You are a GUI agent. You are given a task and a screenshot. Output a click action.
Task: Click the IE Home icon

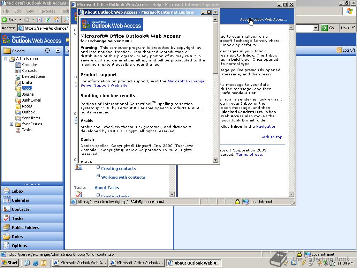click(x=56, y=20)
